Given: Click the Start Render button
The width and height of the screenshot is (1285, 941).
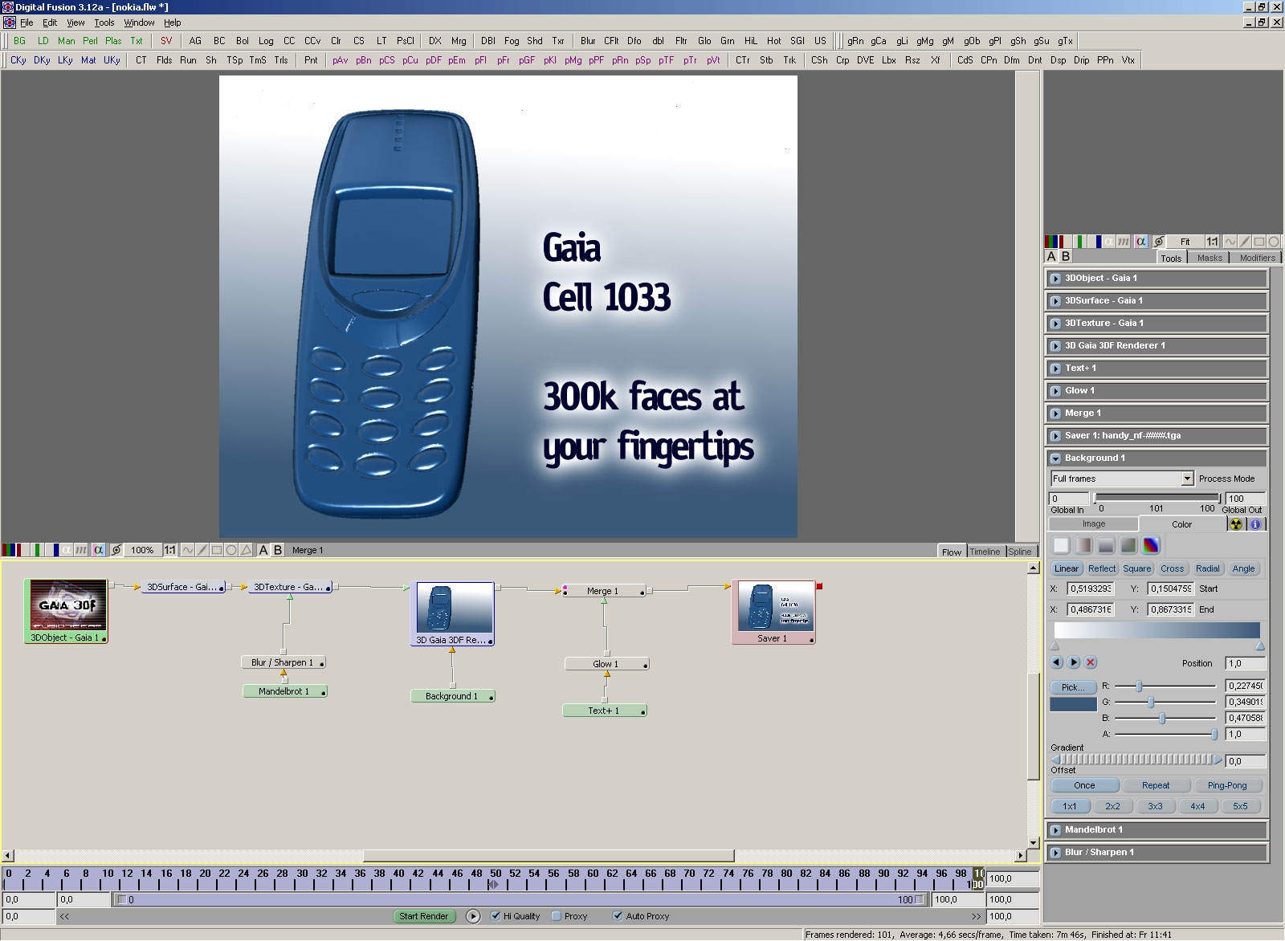Looking at the screenshot, I should [424, 916].
